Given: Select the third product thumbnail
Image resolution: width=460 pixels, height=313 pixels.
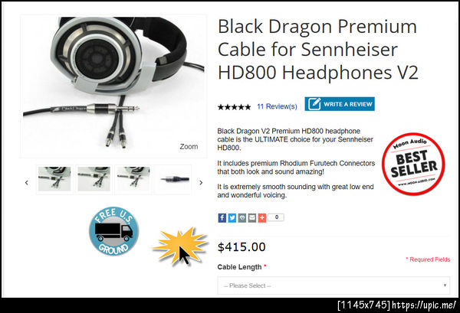Looking at the screenshot, I should point(133,179).
